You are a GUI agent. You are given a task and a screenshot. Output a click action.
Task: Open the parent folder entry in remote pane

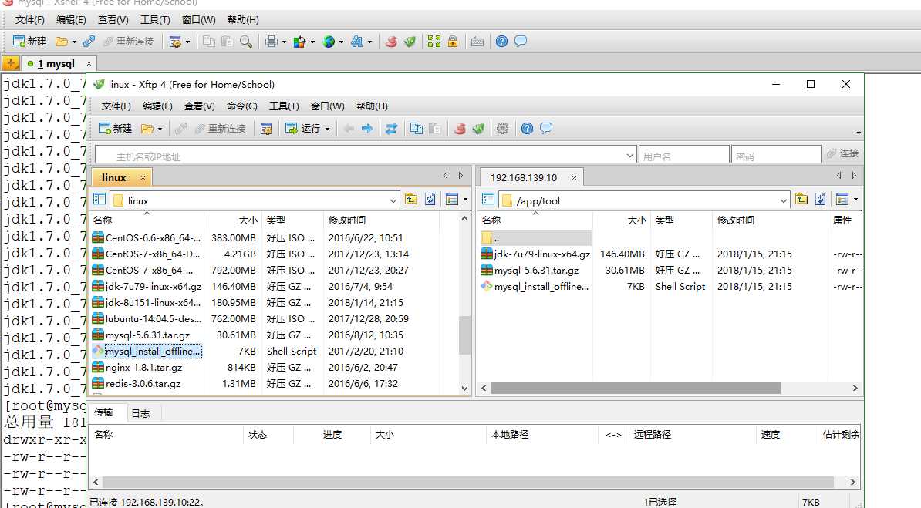[x=535, y=238]
